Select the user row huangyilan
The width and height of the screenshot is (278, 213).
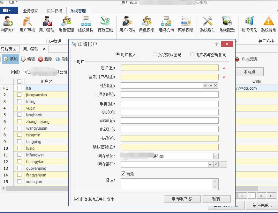coord(34,161)
